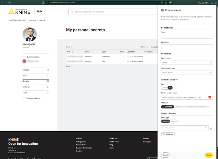The height and width of the screenshot is (159, 218).
Task: Switch scope type to Custom
Action: (173, 121)
